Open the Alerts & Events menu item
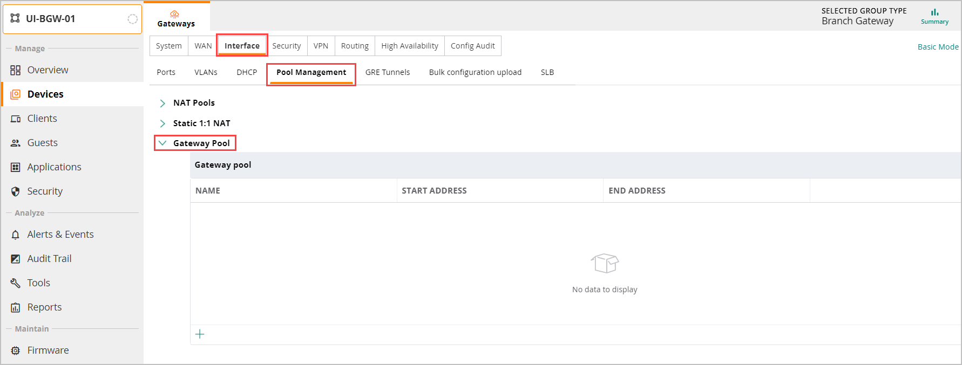 tap(60, 235)
